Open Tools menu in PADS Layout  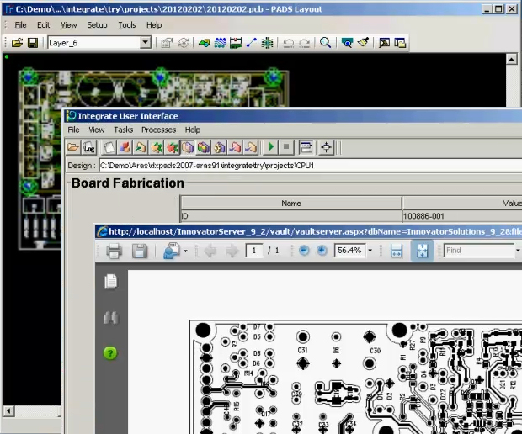(x=127, y=25)
